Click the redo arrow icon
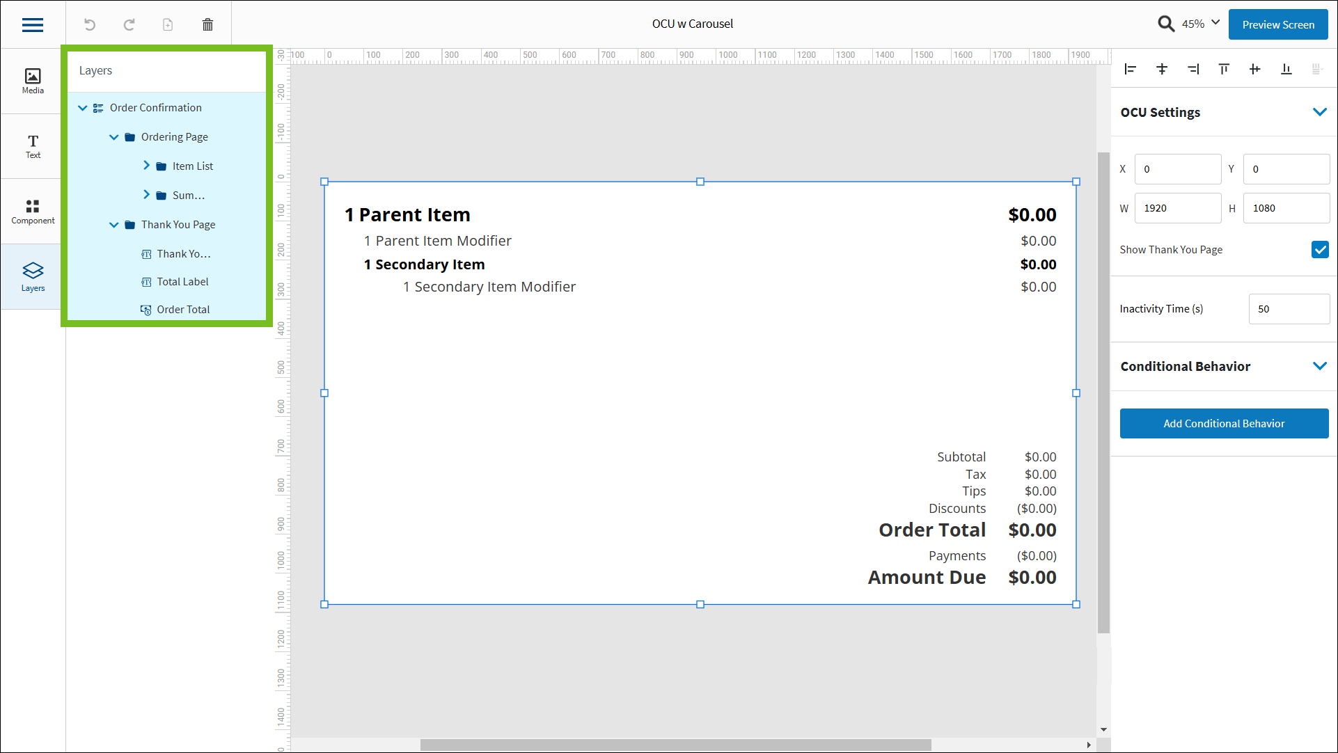The height and width of the screenshot is (753, 1338). click(129, 25)
